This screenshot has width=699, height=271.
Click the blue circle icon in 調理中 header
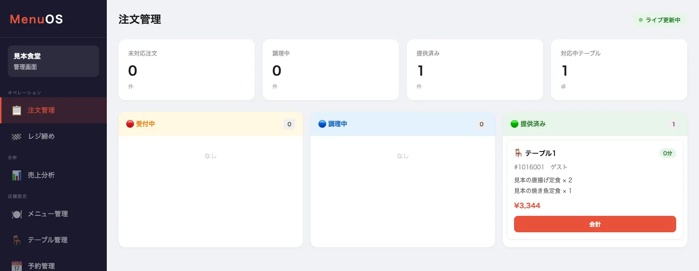[322, 124]
